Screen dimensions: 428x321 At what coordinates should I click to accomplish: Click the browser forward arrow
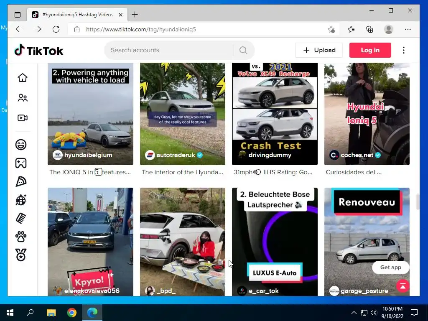38,29
